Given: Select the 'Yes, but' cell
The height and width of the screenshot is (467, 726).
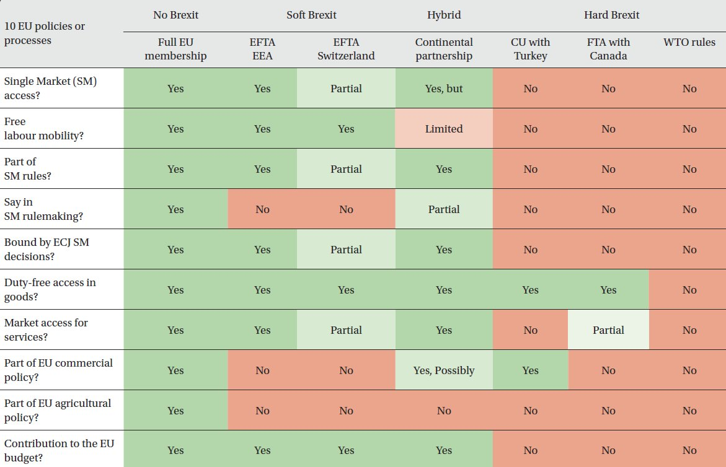Looking at the screenshot, I should click(443, 89).
